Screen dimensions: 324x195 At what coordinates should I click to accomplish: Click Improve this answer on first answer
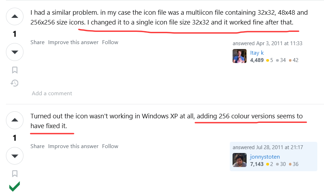point(73,42)
